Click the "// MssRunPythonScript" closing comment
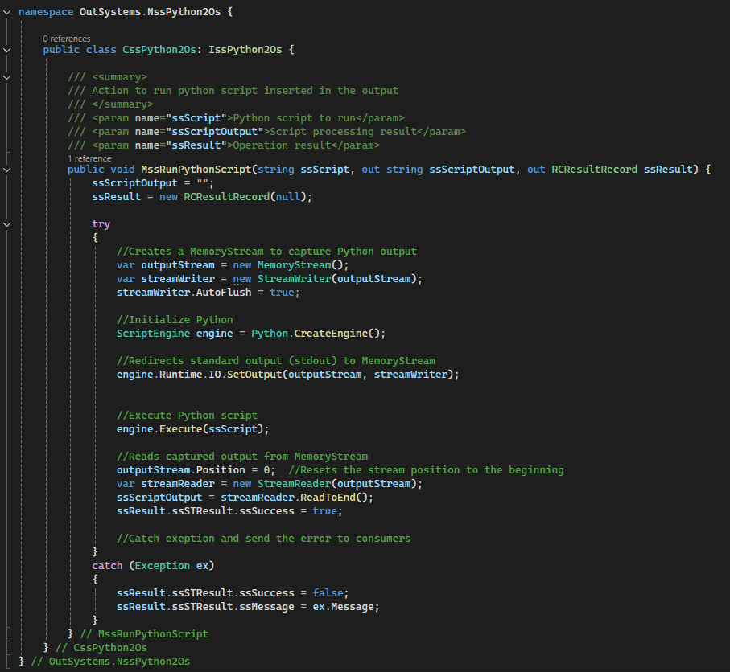This screenshot has width=730, height=672. [x=144, y=634]
